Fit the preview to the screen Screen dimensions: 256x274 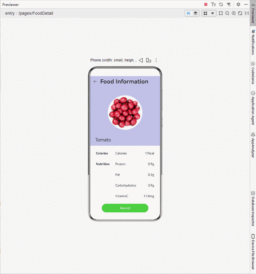pos(240,13)
